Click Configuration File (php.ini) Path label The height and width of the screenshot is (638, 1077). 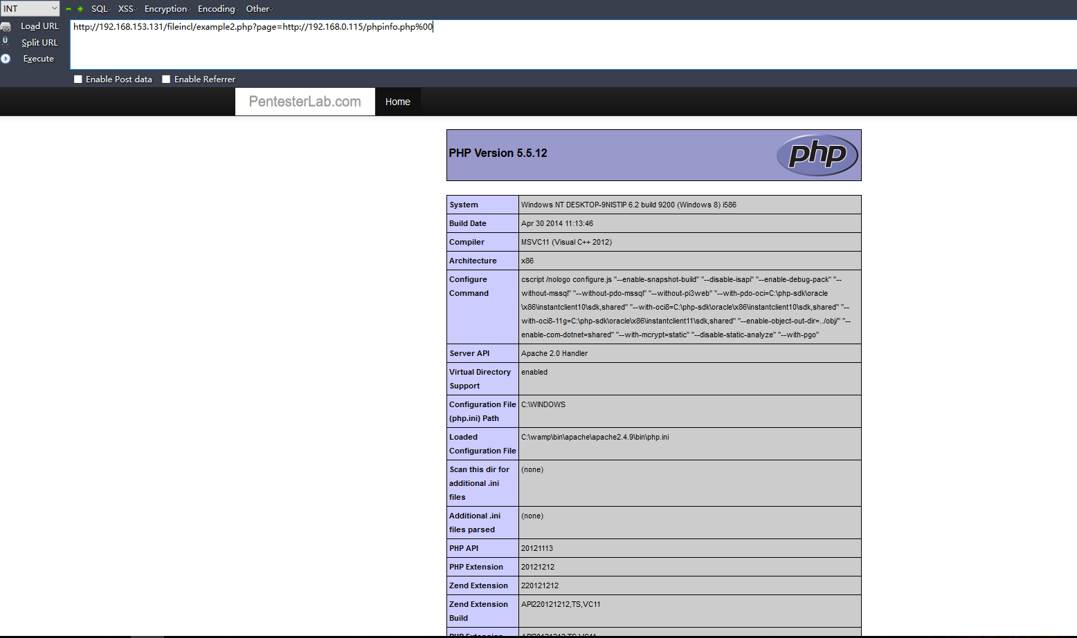[482, 411]
